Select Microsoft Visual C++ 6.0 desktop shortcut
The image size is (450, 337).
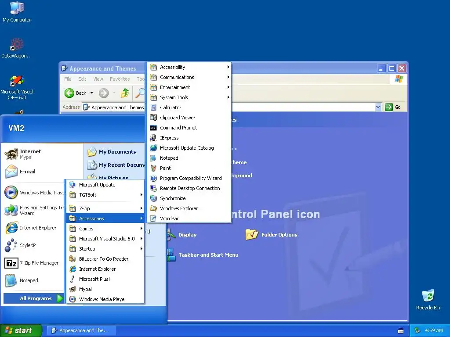click(17, 87)
